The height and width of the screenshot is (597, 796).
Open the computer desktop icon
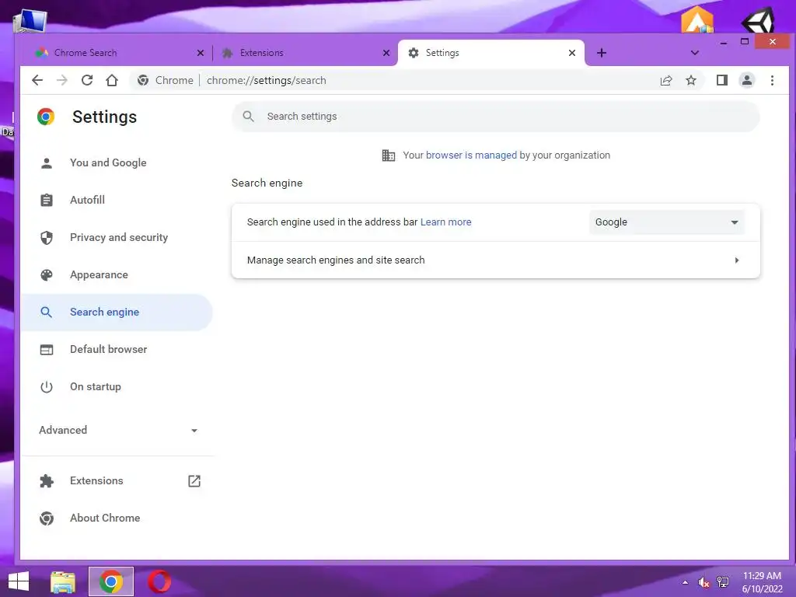(x=30, y=21)
